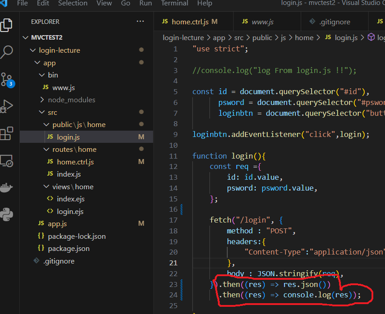The width and height of the screenshot is (385, 314).
Task: Open the Explorer more actions ellipsis menu
Action: tap(140, 21)
